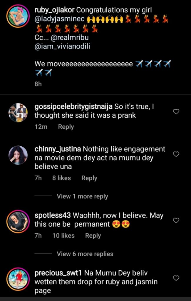
Task: Reply to chinny_justina's comment
Action: (x=89, y=178)
